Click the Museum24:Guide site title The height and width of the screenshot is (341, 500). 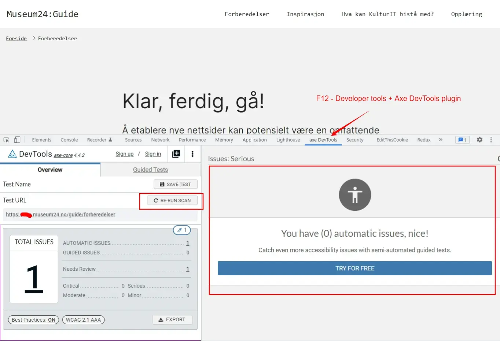coord(43,14)
